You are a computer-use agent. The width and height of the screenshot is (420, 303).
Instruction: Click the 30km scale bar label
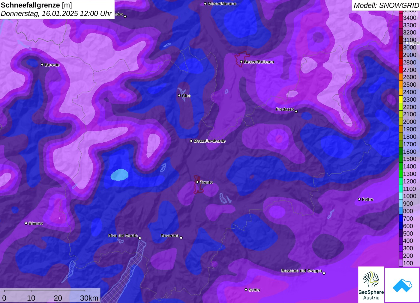point(89,298)
